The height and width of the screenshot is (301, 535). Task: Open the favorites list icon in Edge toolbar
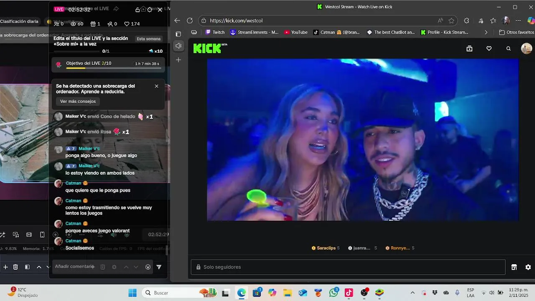click(493, 20)
